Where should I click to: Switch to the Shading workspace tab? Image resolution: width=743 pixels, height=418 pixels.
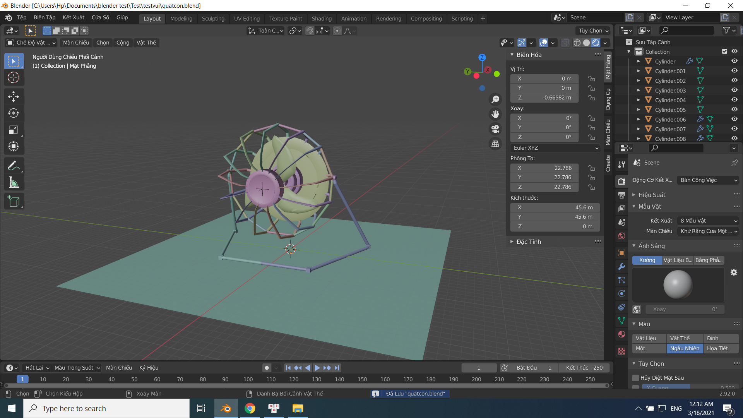[x=322, y=19]
